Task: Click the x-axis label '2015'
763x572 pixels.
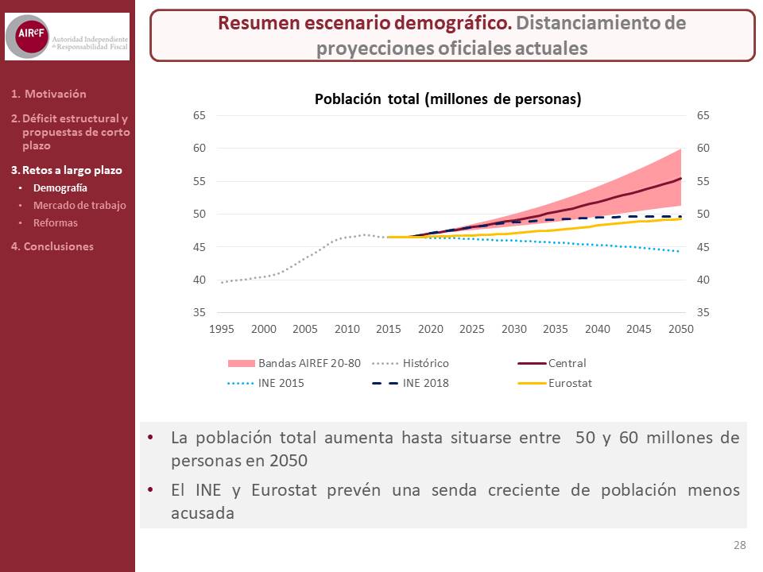Action: point(389,329)
